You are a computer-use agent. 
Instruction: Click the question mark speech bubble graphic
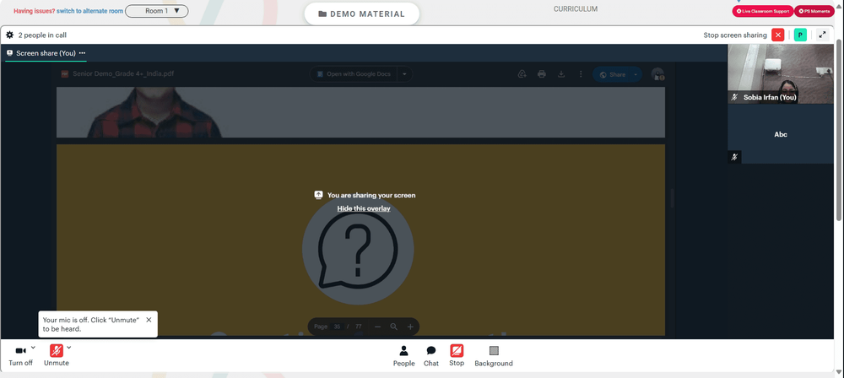point(358,249)
